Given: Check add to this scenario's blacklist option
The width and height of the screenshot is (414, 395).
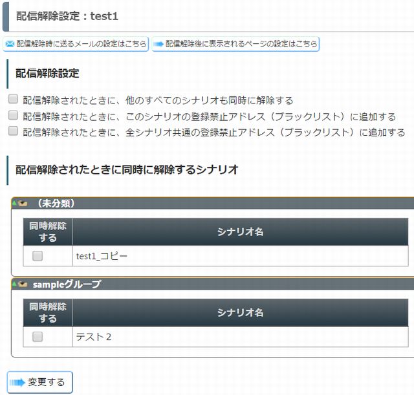Looking at the screenshot, I should [13, 115].
